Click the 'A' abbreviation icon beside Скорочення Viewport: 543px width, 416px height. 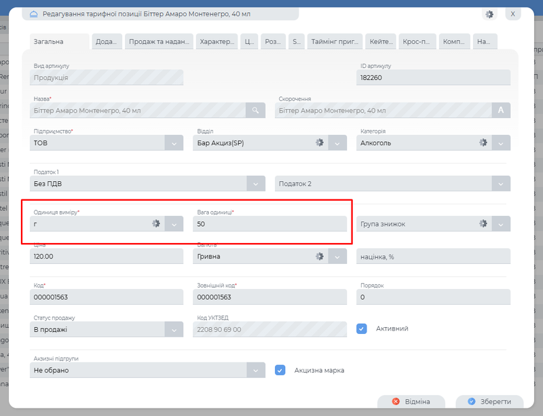tap(502, 110)
